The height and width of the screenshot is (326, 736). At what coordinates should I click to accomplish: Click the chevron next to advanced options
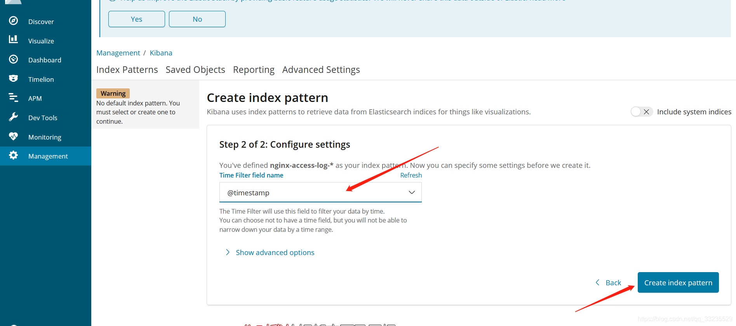[228, 252]
